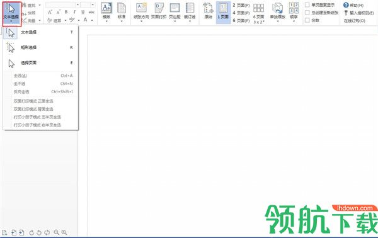
Task: Open 帮助(H) help
Action: [x=353, y=5]
